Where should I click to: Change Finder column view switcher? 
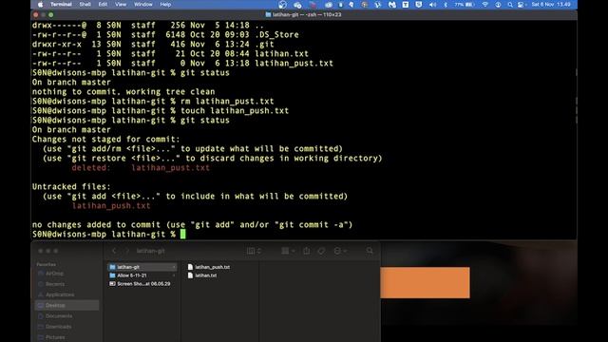[254, 251]
